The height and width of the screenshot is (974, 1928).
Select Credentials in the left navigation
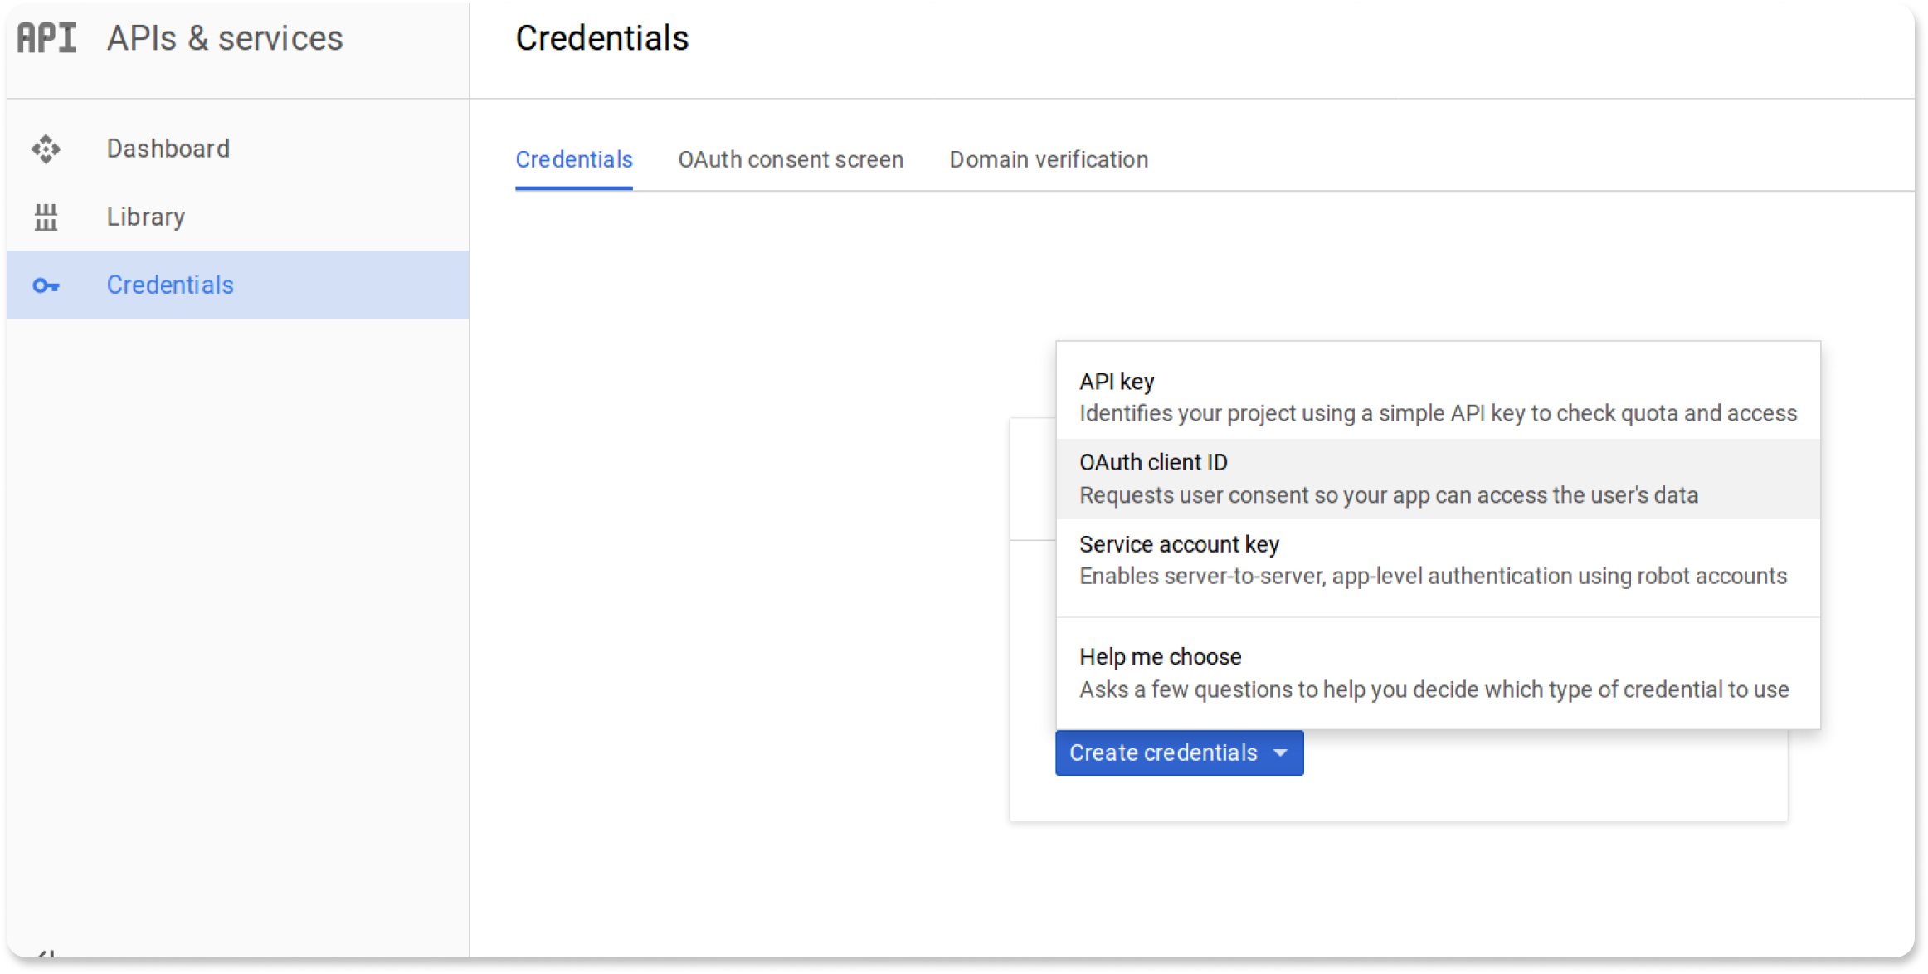pos(238,285)
